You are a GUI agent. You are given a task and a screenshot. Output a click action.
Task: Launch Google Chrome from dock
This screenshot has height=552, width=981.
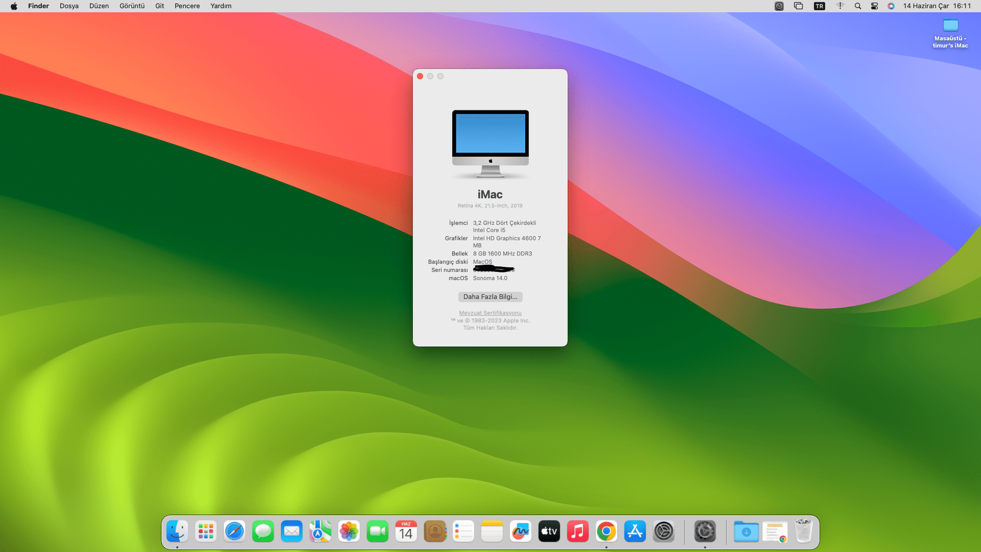pyautogui.click(x=606, y=532)
